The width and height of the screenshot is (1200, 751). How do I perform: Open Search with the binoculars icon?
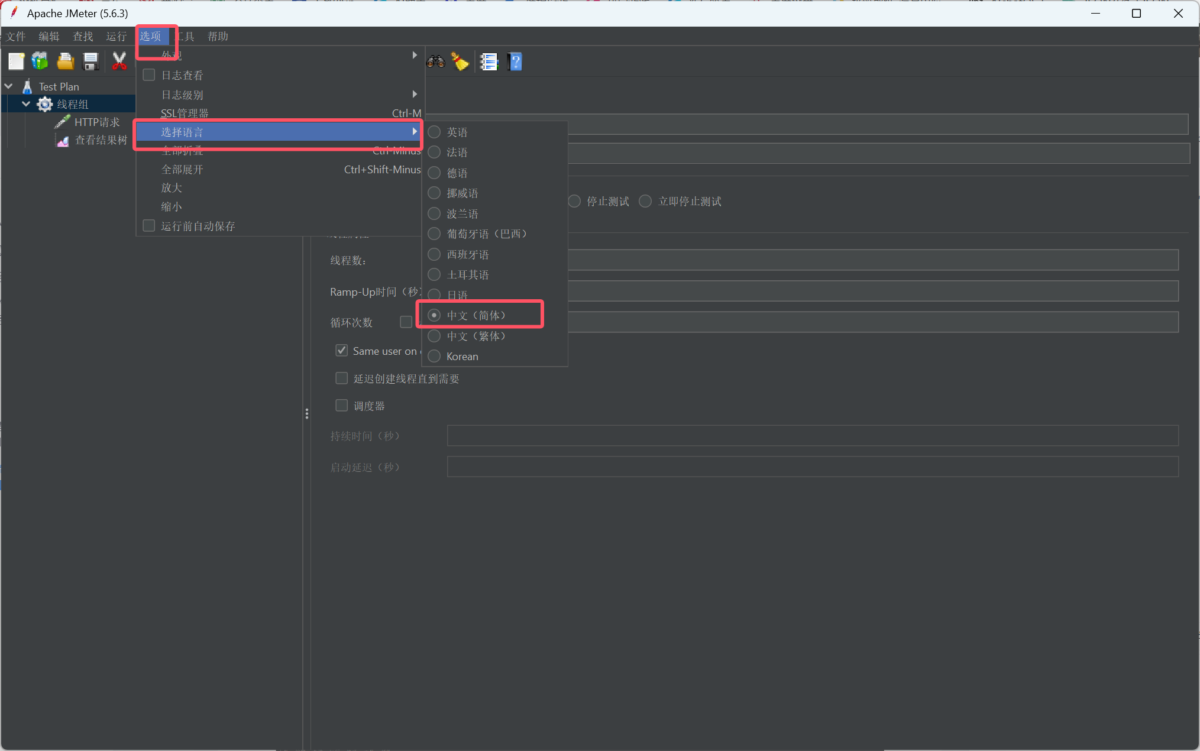436,61
